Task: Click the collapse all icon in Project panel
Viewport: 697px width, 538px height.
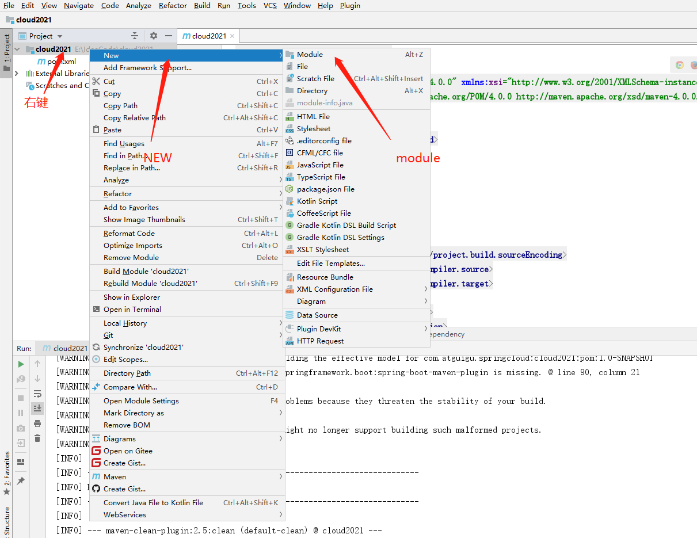Action: point(135,36)
